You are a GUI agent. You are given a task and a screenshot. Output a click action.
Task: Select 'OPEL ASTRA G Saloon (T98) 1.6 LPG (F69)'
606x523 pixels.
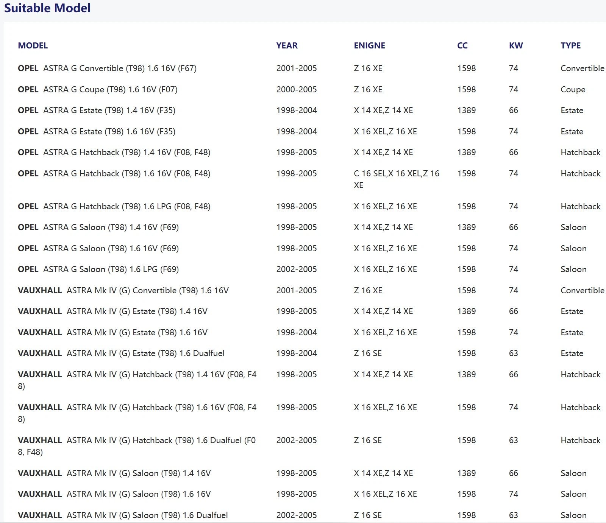pyautogui.click(x=98, y=269)
